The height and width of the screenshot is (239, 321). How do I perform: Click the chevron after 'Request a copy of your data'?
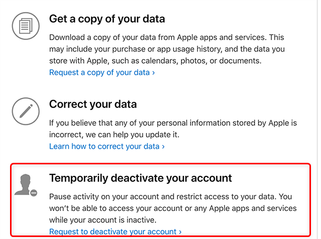pos(153,73)
